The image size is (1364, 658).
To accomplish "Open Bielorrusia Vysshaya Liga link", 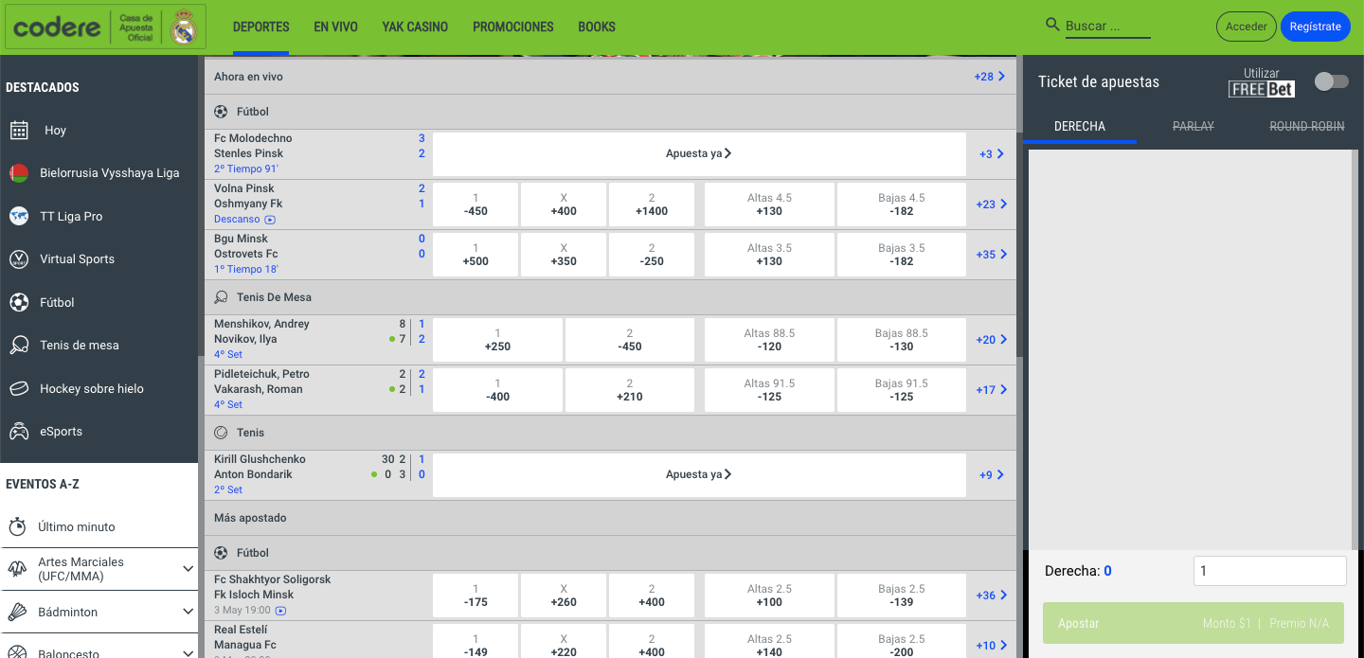I will [110, 173].
